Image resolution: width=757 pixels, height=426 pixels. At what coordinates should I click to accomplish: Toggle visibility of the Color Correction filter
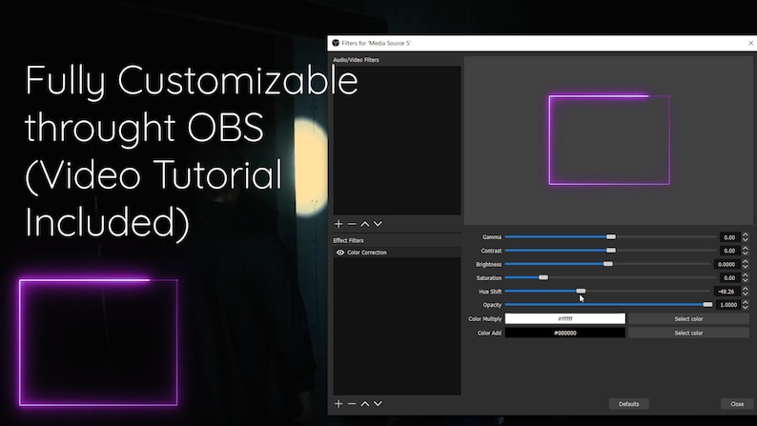[340, 253]
